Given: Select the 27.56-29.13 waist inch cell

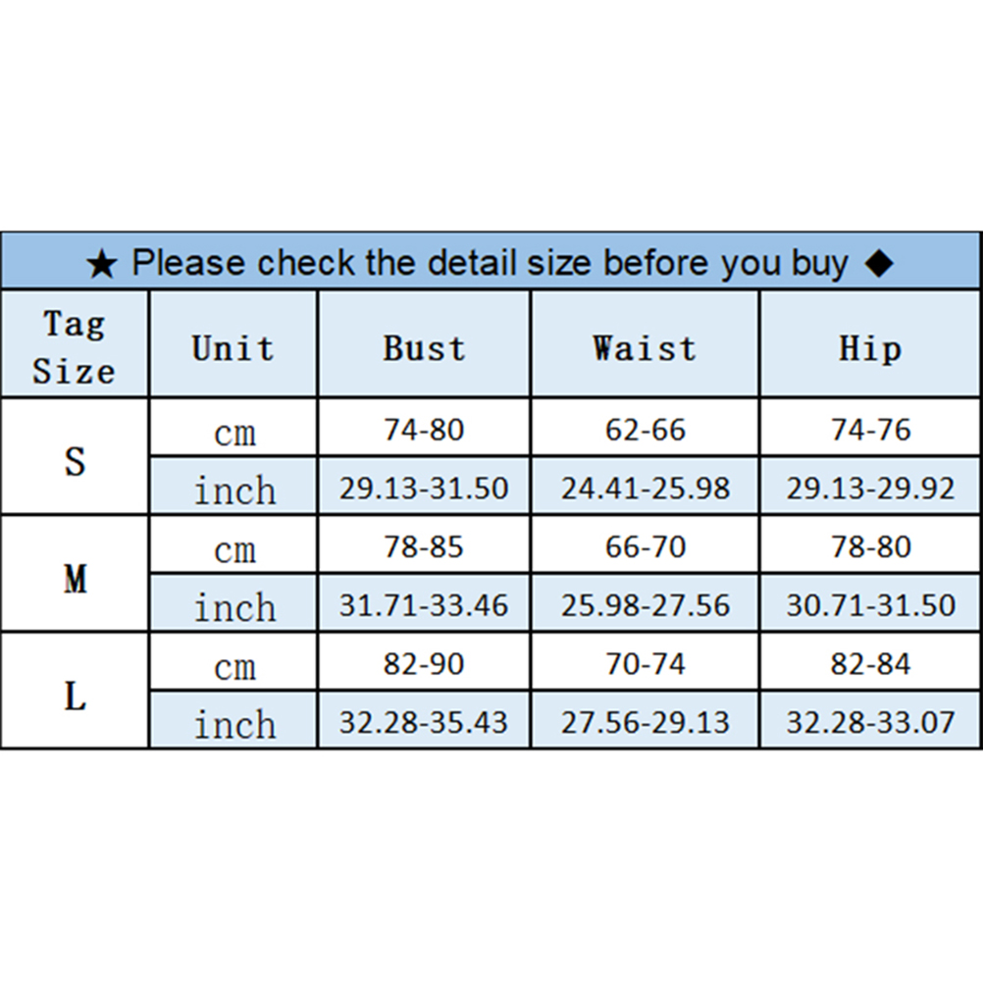Looking at the screenshot, I should coord(645,723).
